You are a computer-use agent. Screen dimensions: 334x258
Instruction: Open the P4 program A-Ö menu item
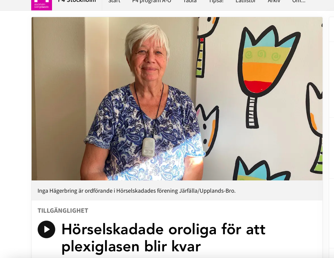point(152,1)
